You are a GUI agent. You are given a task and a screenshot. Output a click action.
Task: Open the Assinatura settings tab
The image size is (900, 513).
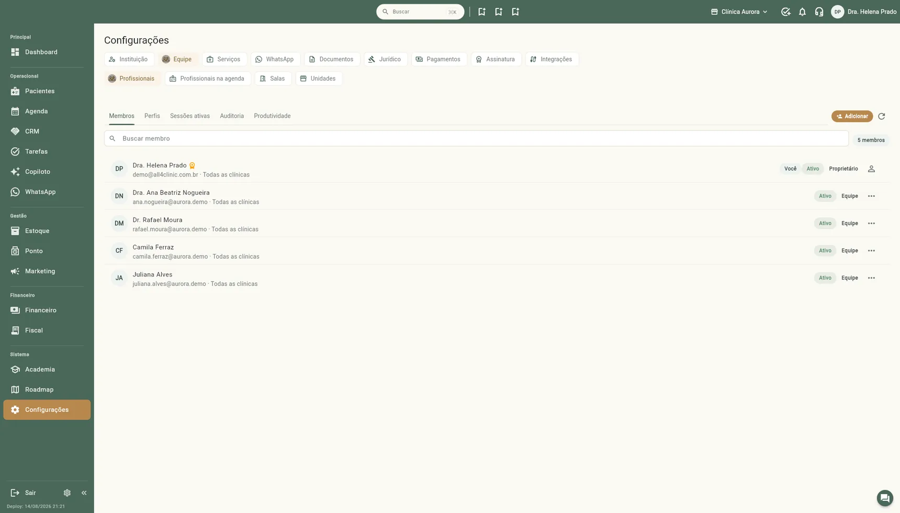[496, 59]
